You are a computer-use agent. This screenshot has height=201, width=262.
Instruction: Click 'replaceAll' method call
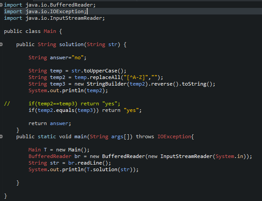(105, 77)
